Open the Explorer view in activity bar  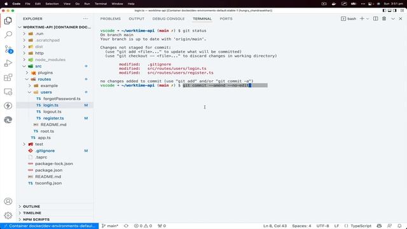tap(8, 20)
